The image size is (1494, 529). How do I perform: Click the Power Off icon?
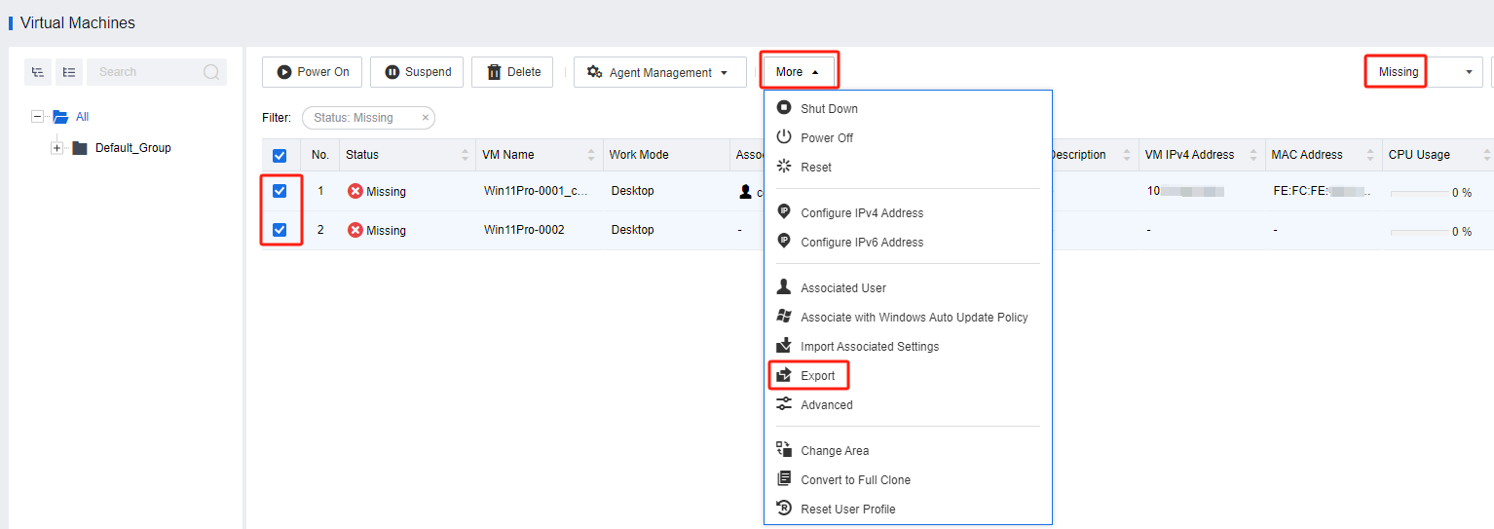click(x=784, y=137)
